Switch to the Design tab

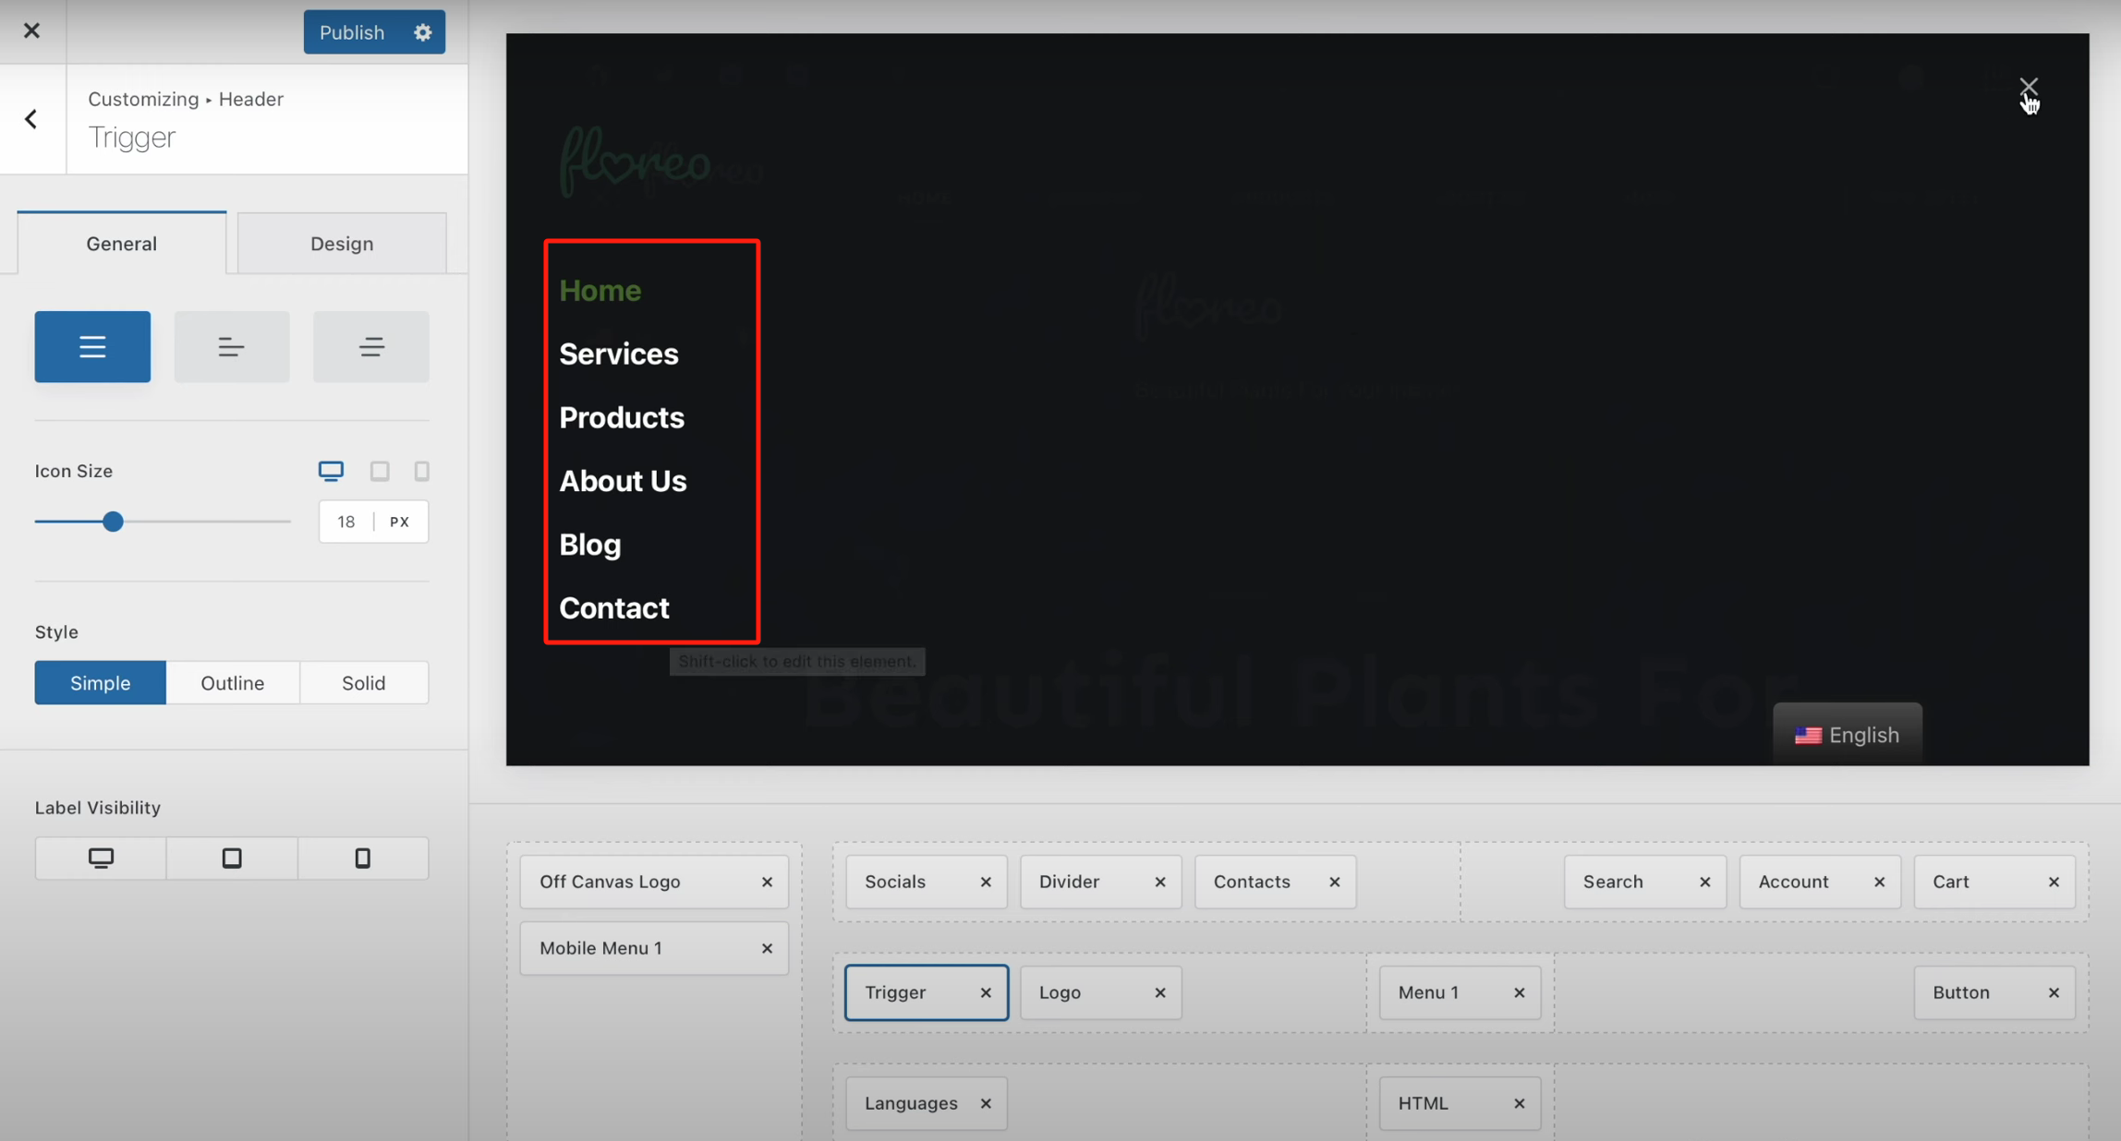coord(341,243)
